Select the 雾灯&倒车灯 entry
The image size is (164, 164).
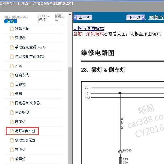pyautogui.click(x=25, y=131)
